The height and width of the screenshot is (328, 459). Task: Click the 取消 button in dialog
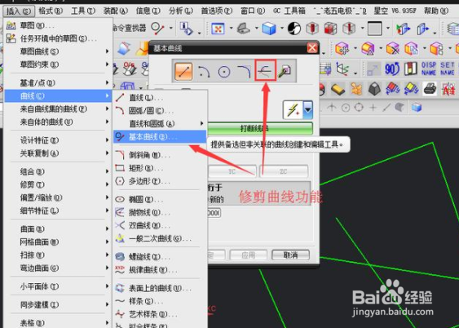click(x=290, y=255)
